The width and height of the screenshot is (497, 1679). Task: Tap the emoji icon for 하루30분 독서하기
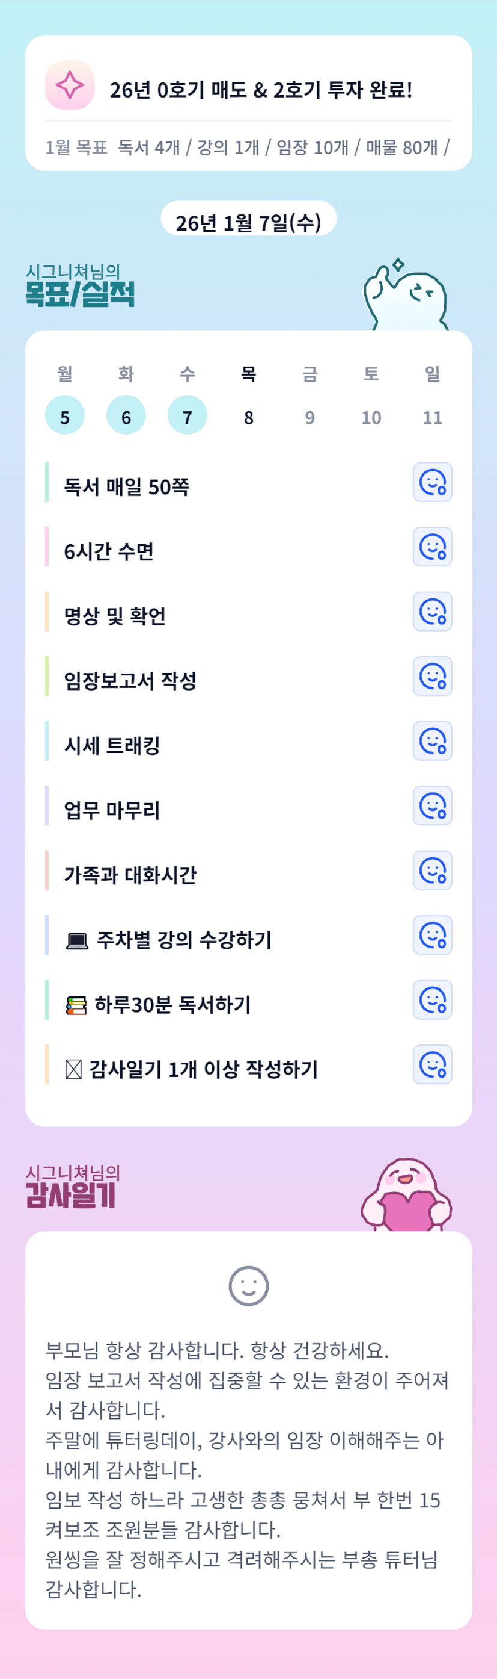pos(432,1000)
